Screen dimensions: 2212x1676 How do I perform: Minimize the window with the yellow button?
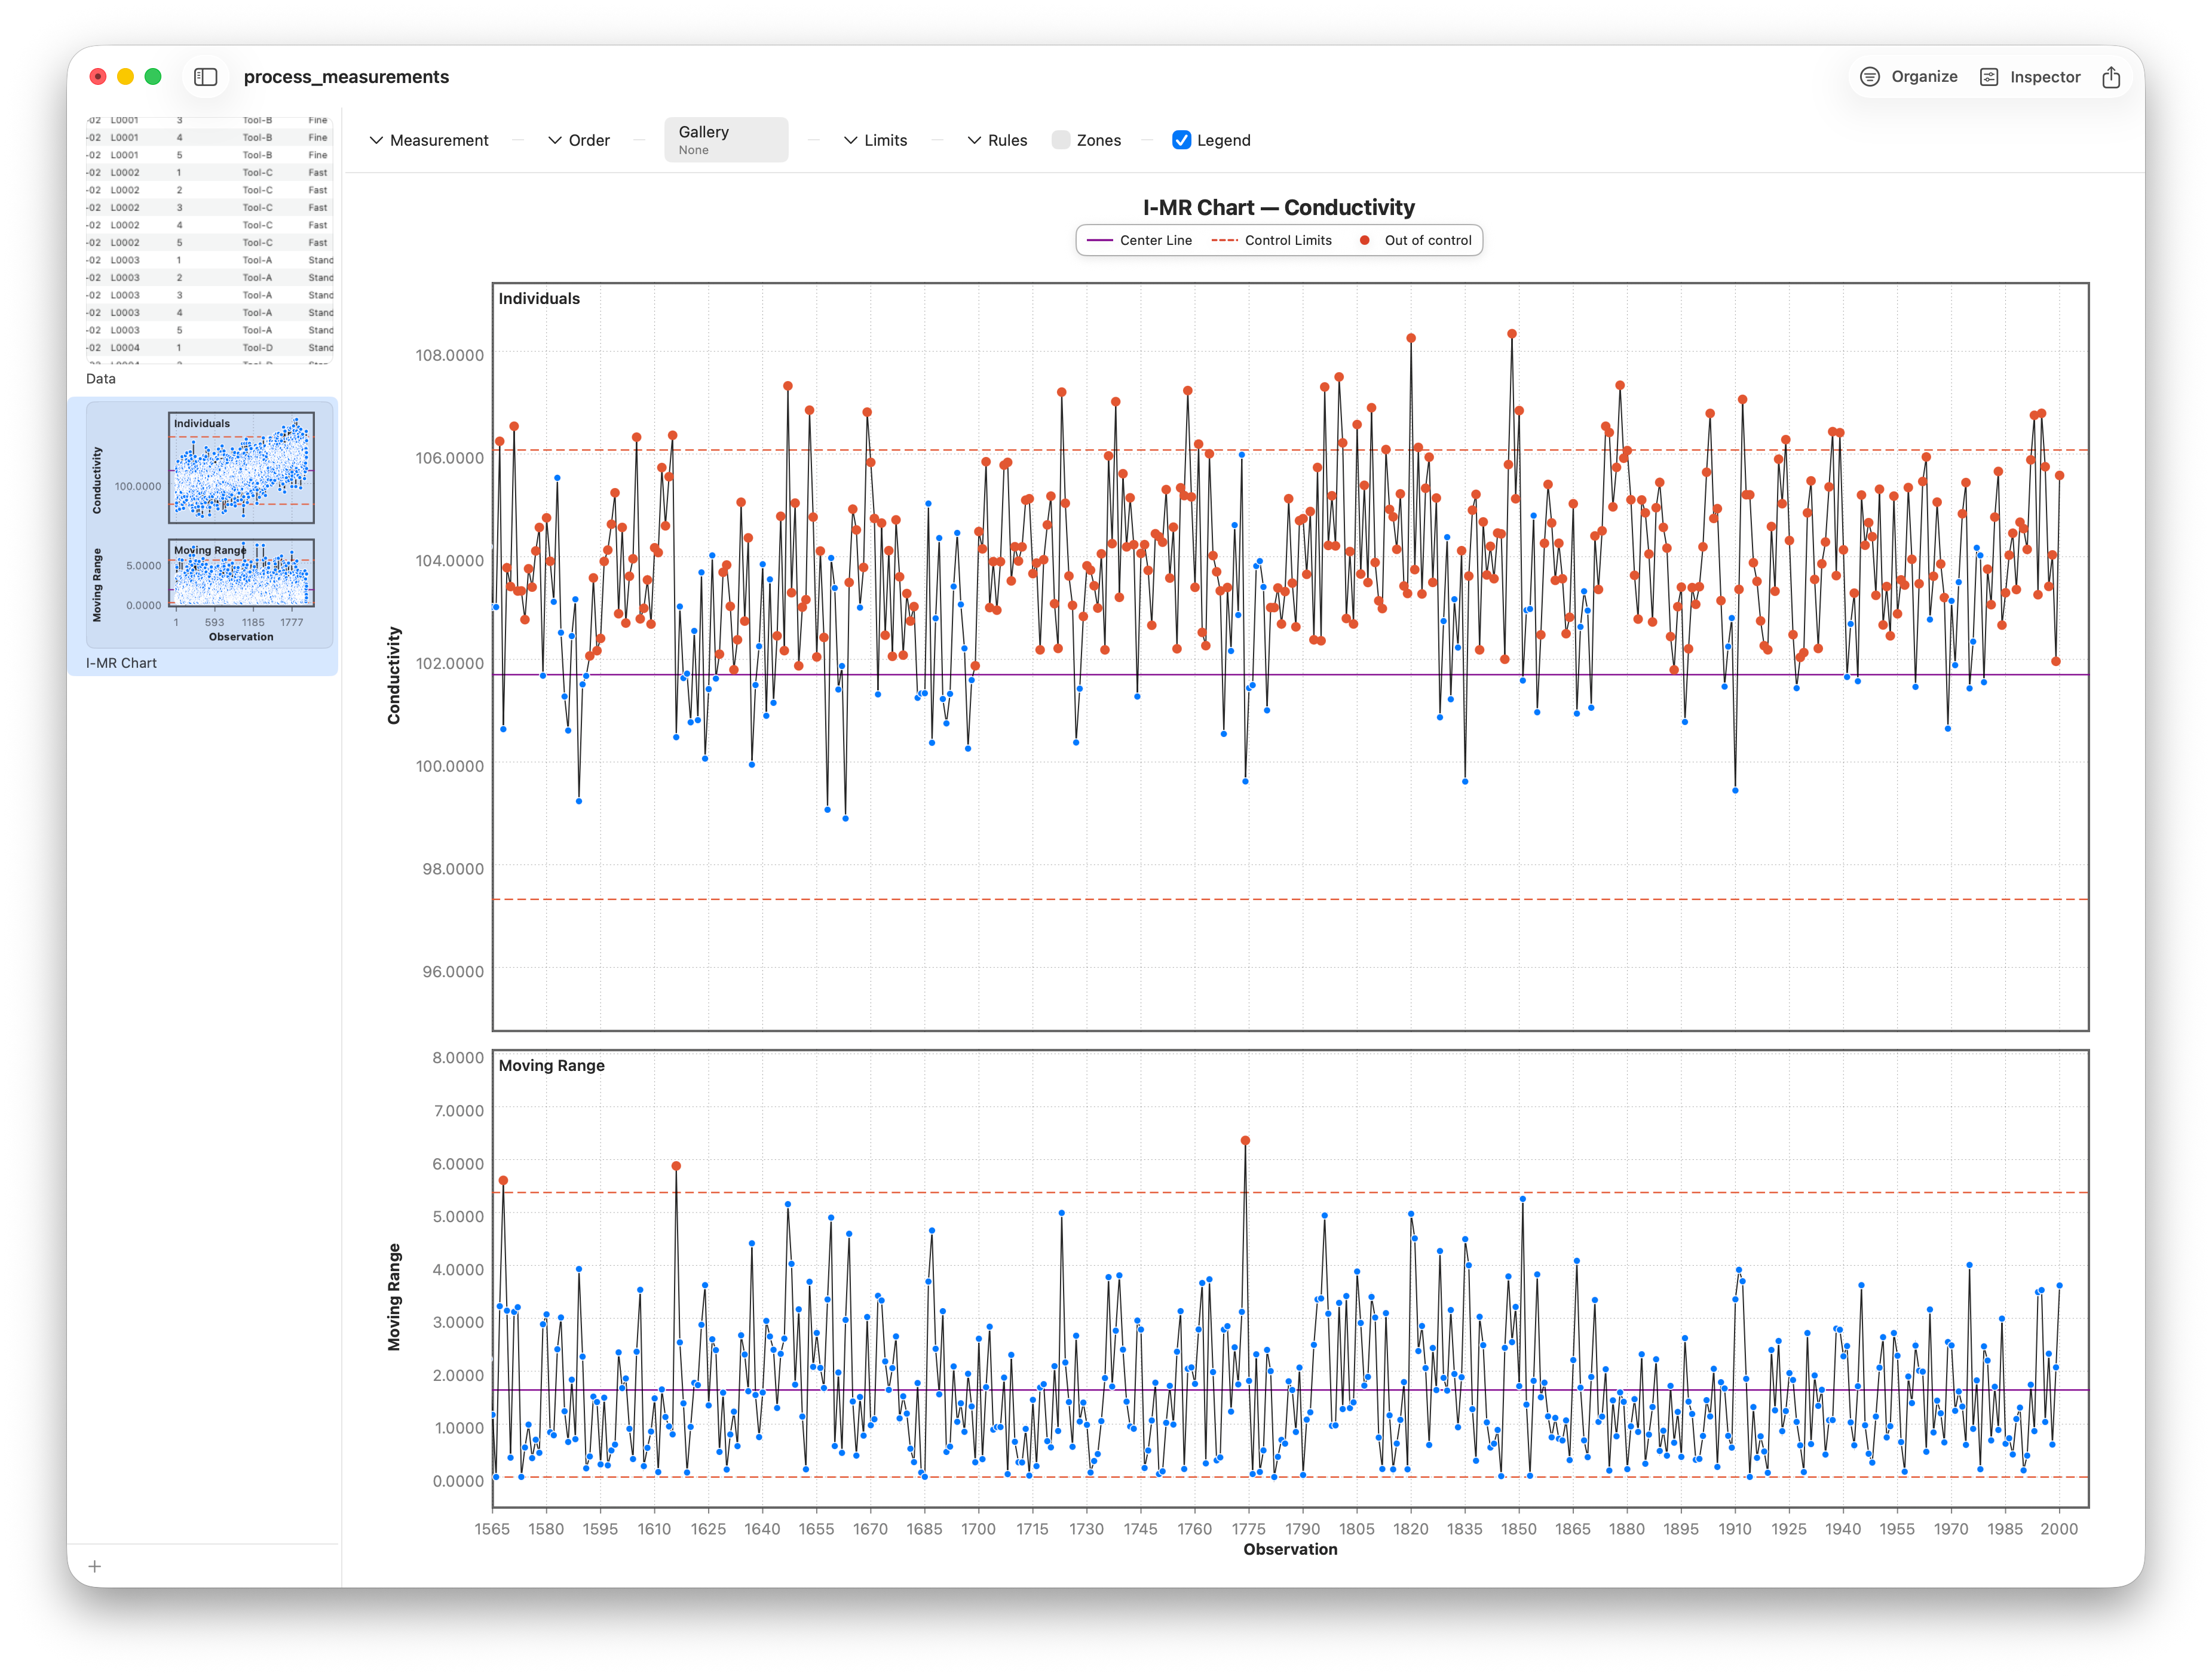pyautogui.click(x=125, y=77)
